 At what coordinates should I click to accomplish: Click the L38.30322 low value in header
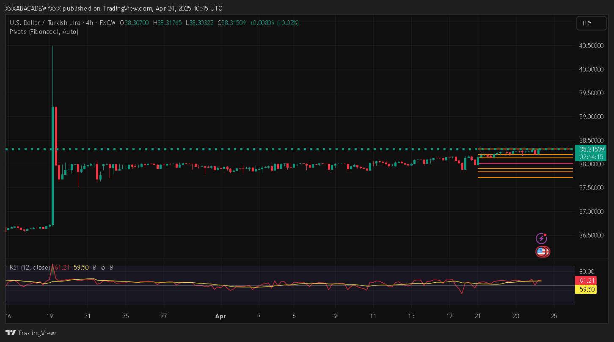tap(200, 23)
